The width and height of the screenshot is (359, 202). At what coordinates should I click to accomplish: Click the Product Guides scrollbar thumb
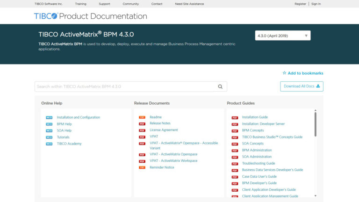pyautogui.click(x=315, y=124)
